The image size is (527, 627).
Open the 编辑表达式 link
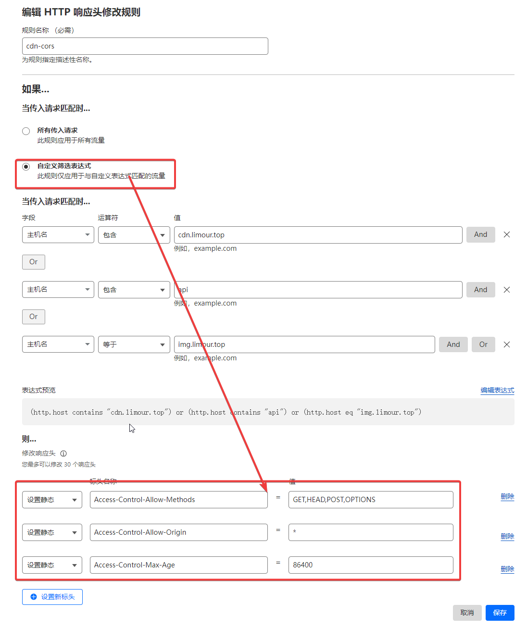(497, 390)
